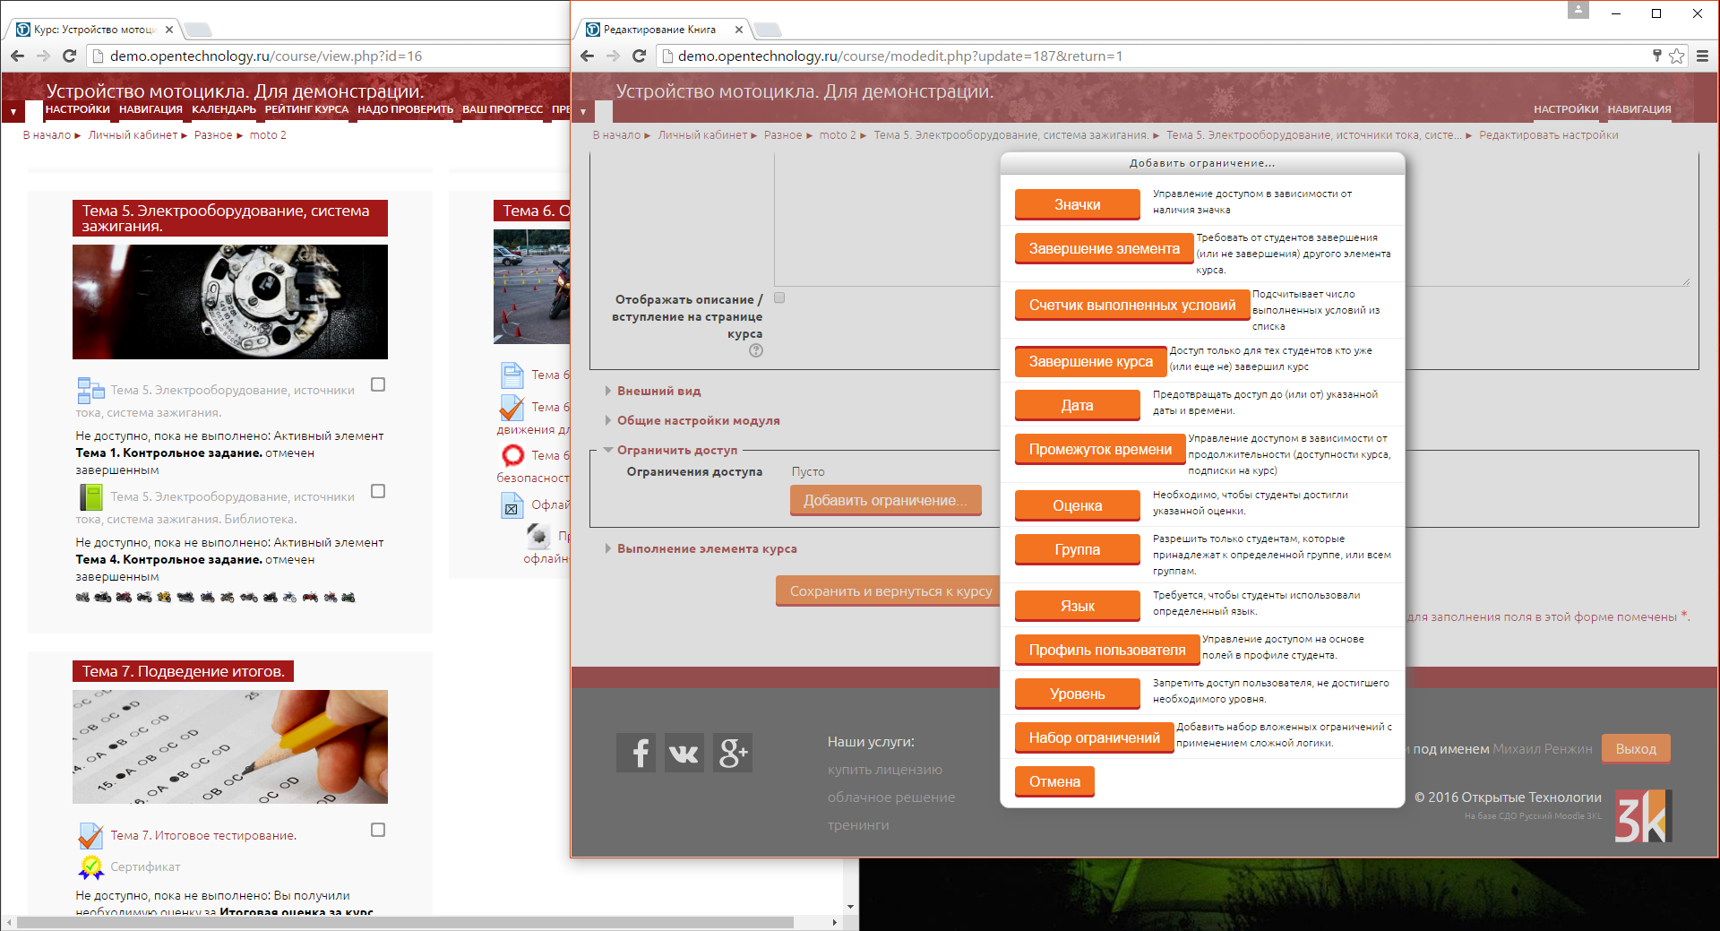Mark Тема 5 Библиотека book complete
The image size is (1720, 931).
[378, 491]
